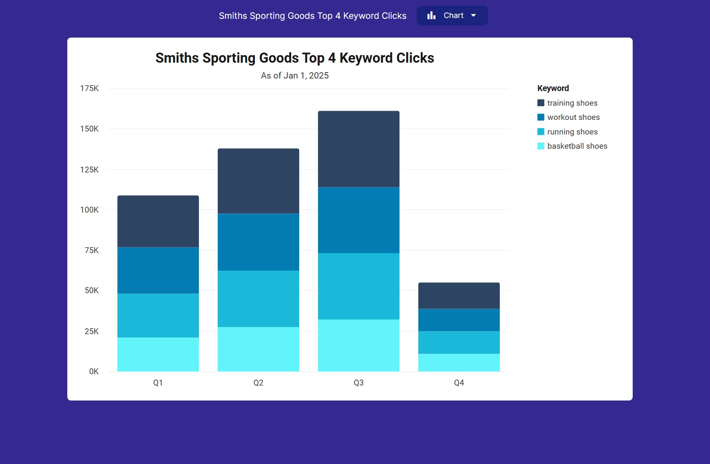Click the bold chart title inside the card
The image size is (710, 464).
(x=295, y=58)
